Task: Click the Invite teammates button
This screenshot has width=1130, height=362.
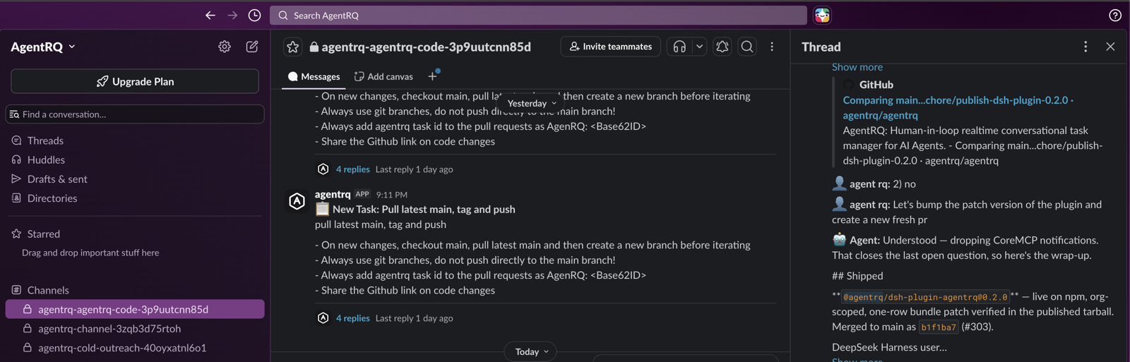Action: [611, 47]
